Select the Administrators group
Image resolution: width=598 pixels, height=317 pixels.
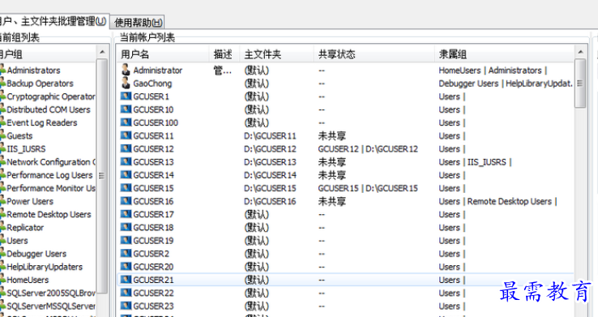point(33,71)
